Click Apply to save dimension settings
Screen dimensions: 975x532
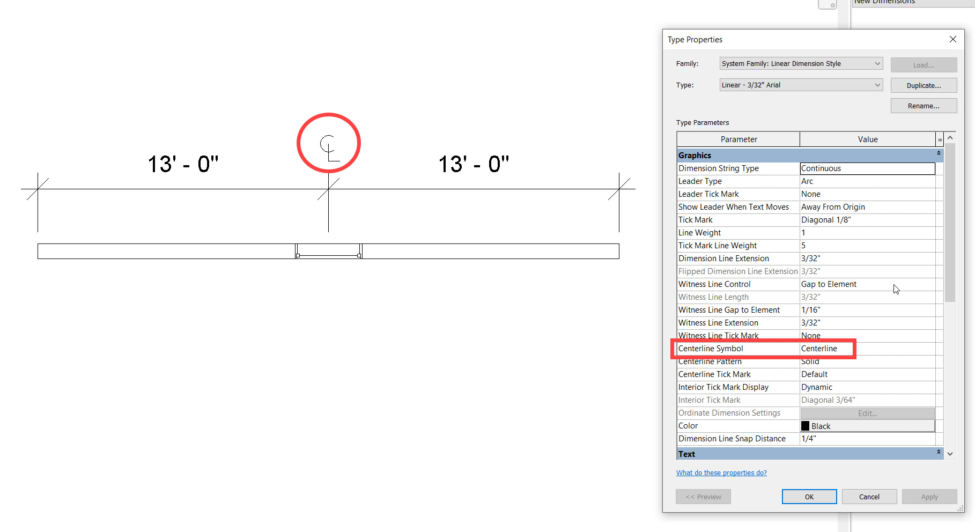tap(929, 496)
